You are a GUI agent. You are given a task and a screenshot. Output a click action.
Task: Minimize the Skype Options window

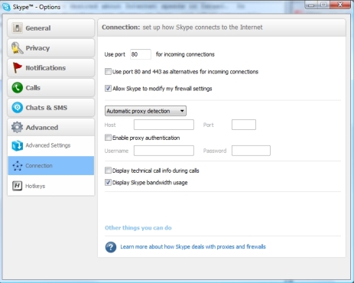click(310, 5)
